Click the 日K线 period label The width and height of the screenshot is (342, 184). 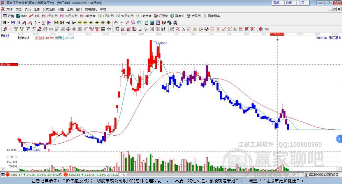(5, 36)
